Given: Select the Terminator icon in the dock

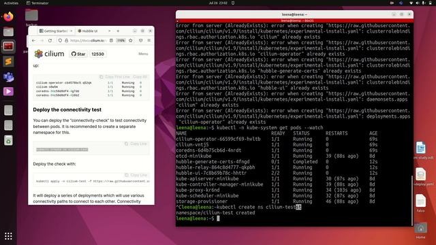Looking at the screenshot, I should pos(8,46).
